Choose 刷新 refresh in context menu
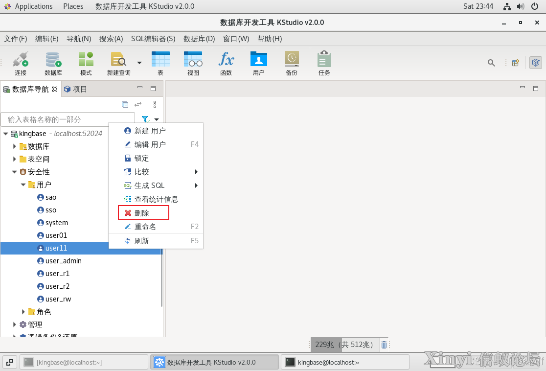 point(156,241)
